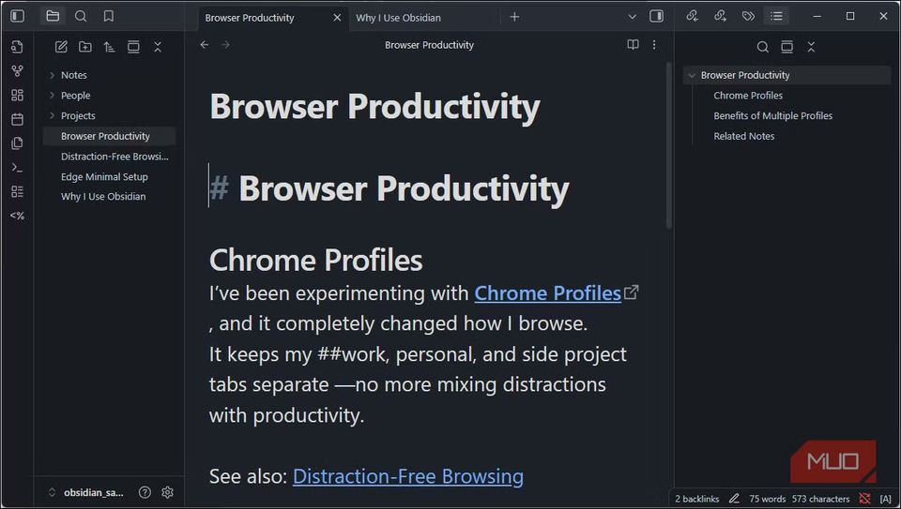Open the bookmarks panel
The height and width of the screenshot is (509, 901).
(109, 16)
